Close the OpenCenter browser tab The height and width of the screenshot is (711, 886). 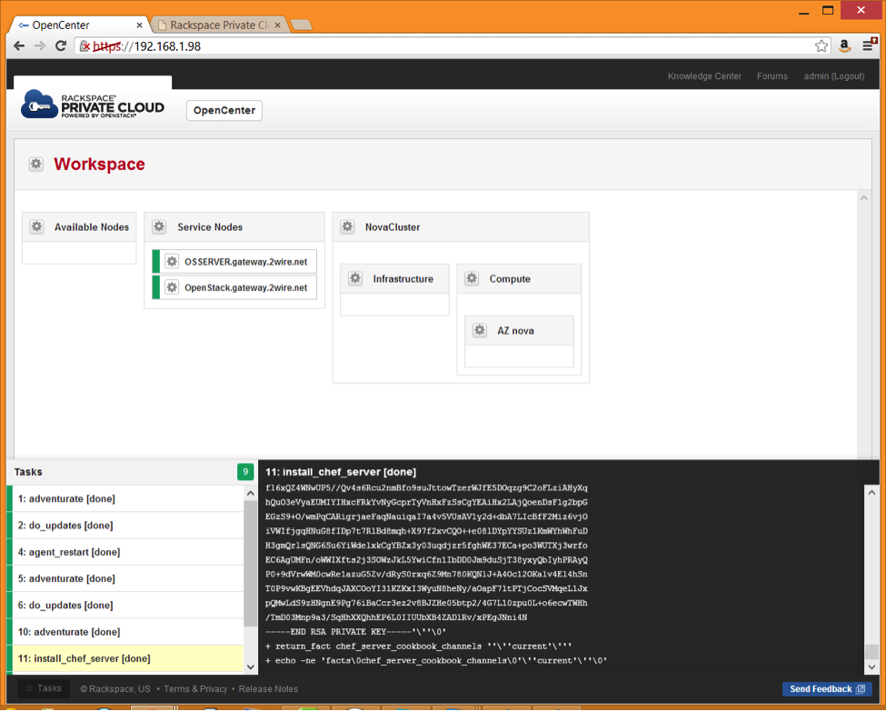click(140, 25)
